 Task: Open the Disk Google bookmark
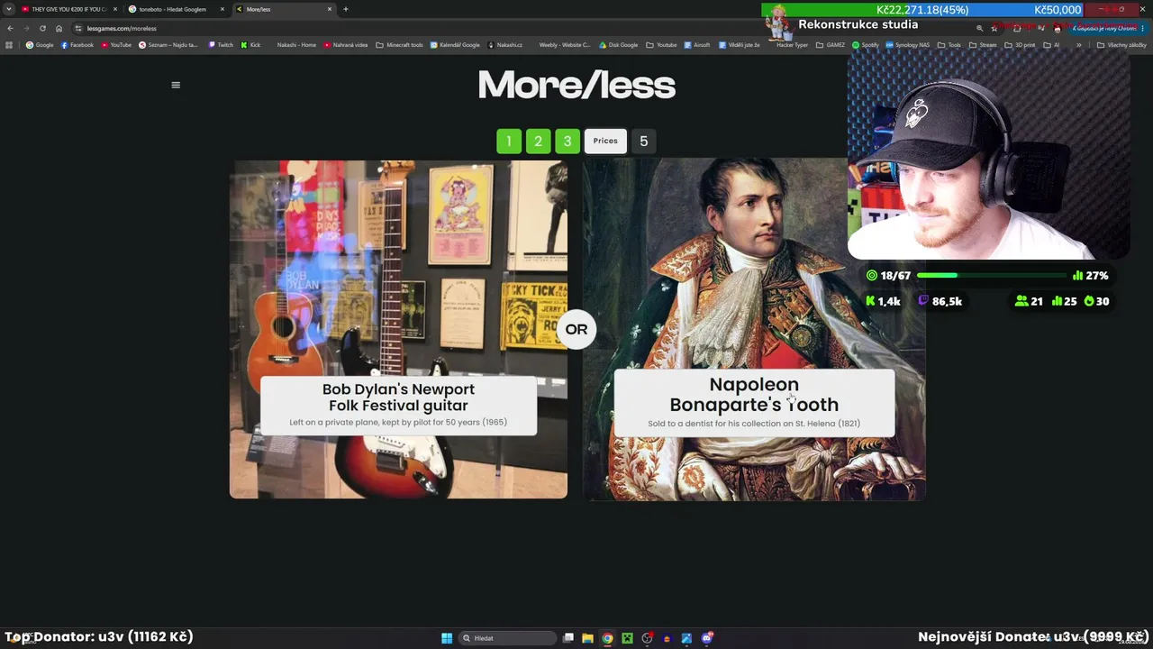point(618,45)
